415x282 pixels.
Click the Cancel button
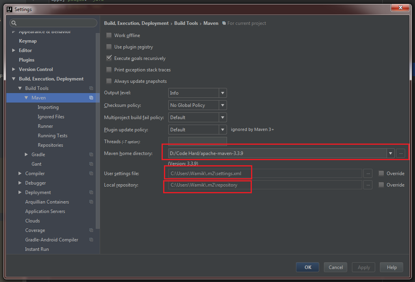[x=336, y=267]
